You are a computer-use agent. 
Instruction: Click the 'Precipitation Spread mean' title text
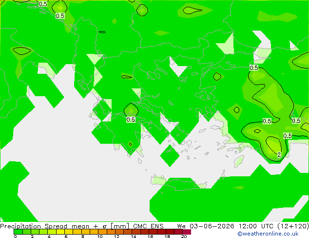(44, 226)
